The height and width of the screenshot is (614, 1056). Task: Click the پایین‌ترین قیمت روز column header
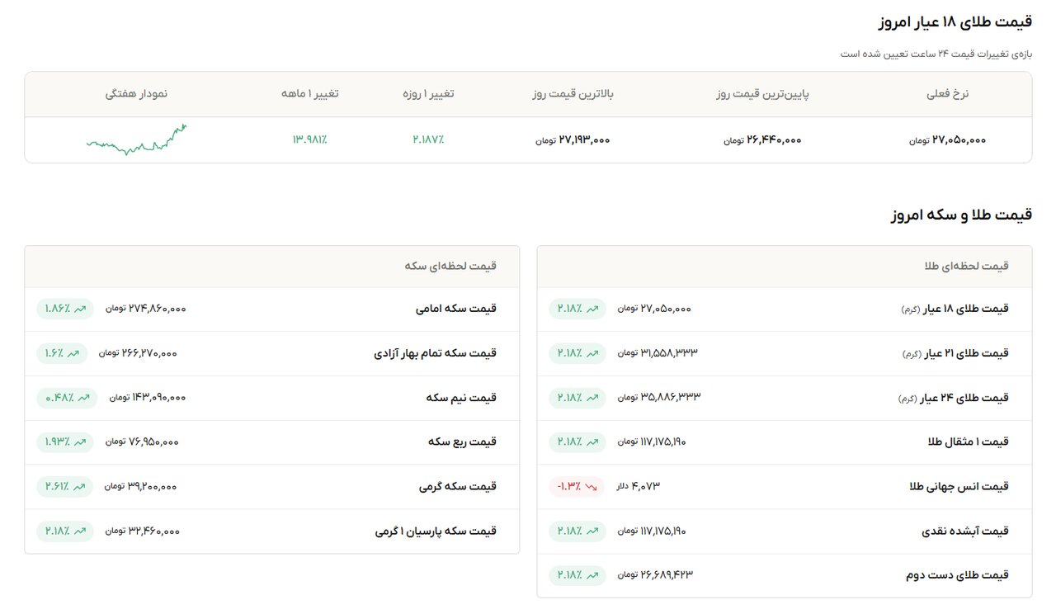point(763,94)
